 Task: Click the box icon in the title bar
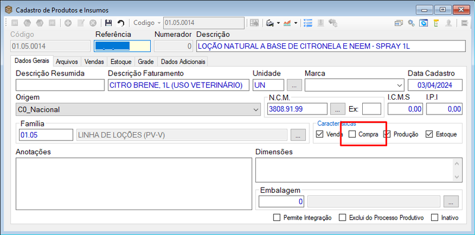(x=9, y=10)
